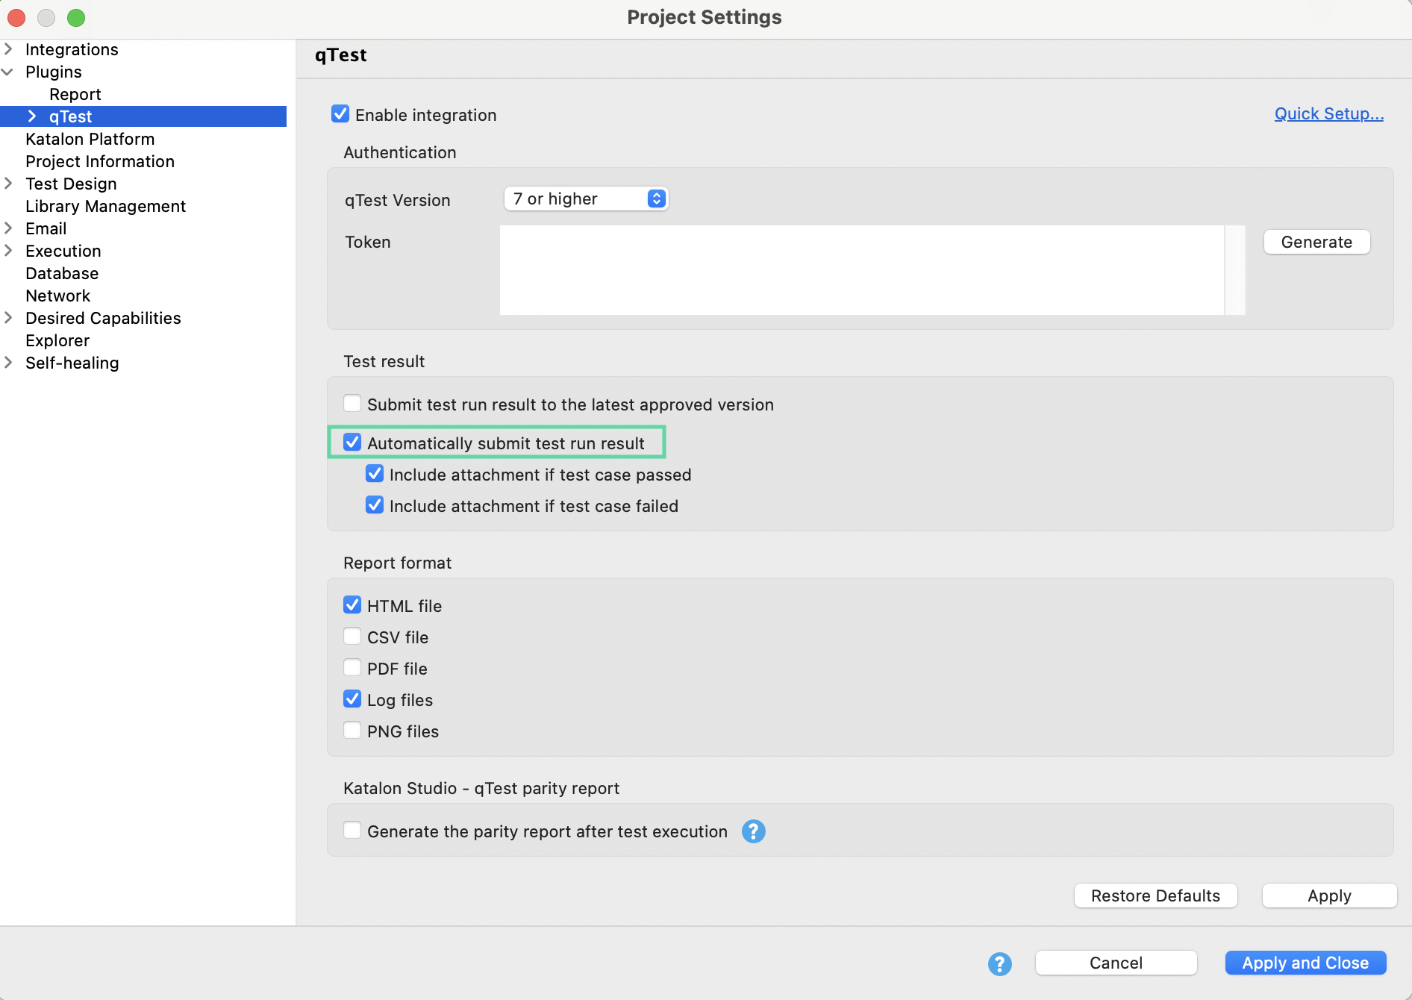Disable the Enable integration checkbox
Viewport: 1412px width, 1000px height.
point(340,113)
